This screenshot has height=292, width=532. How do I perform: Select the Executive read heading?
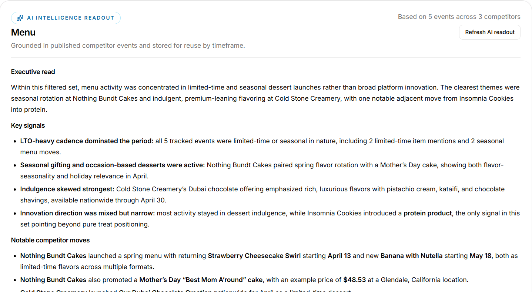tap(33, 72)
